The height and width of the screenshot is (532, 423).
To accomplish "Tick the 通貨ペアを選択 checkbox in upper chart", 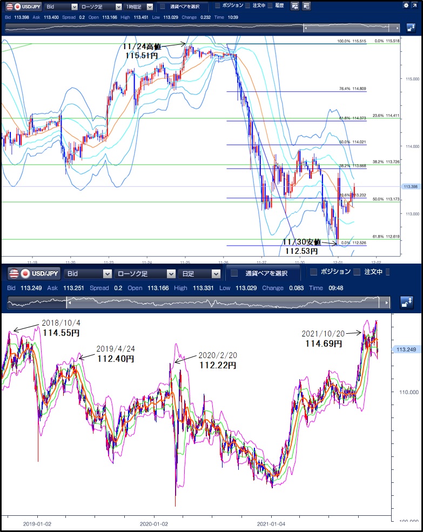I will coord(163,6).
